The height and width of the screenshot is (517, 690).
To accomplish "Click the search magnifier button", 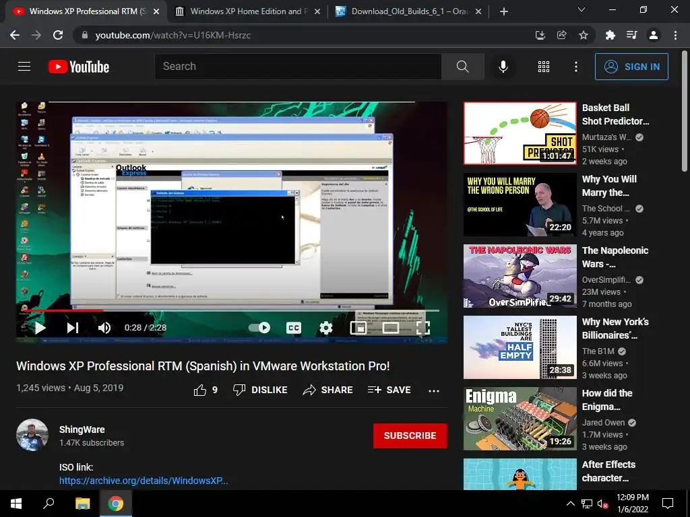I will pyautogui.click(x=462, y=67).
